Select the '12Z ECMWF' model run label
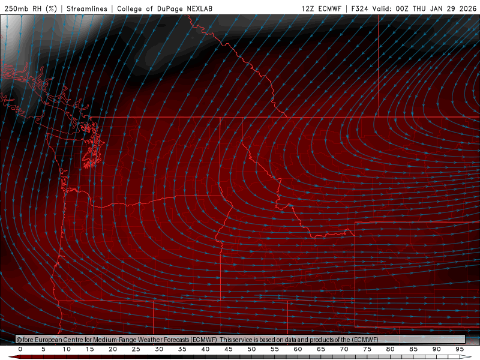 321,8
